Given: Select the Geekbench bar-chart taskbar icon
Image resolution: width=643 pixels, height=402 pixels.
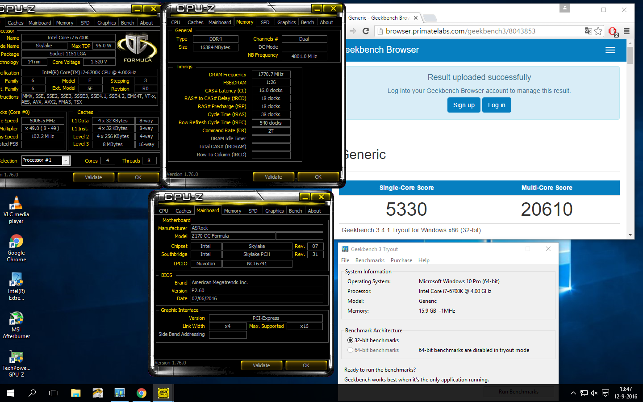Looking at the screenshot, I should (119, 393).
